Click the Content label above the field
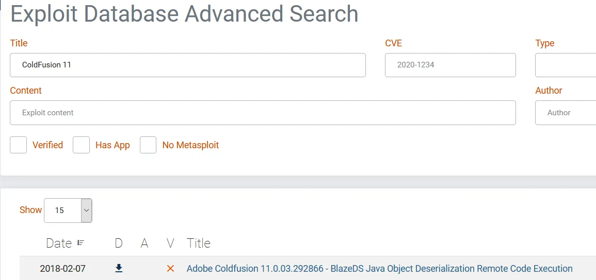Screen dimensions: 596x280 [x=26, y=91]
